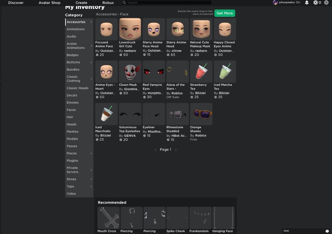Select the Hair category
The width and height of the screenshot is (332, 234).
[x=70, y=117]
